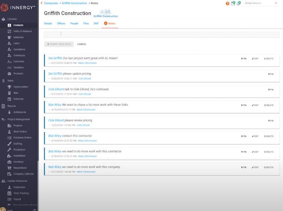Edit the 'chase a lot more work' note
The image size is (283, 211).
(255, 105)
